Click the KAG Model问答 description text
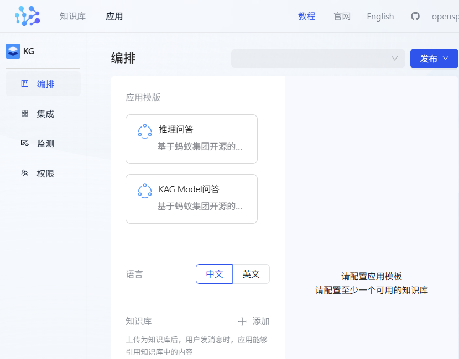Viewport: 459px width, 359px height. (x=200, y=206)
